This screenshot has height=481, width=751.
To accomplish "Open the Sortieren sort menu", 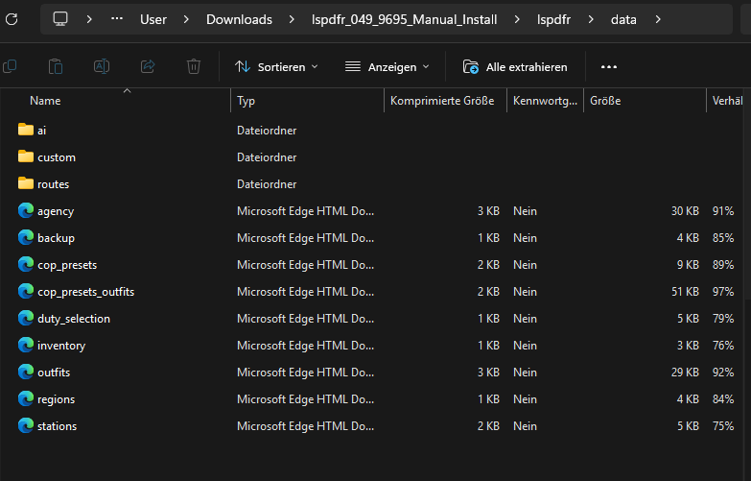I will pyautogui.click(x=276, y=66).
